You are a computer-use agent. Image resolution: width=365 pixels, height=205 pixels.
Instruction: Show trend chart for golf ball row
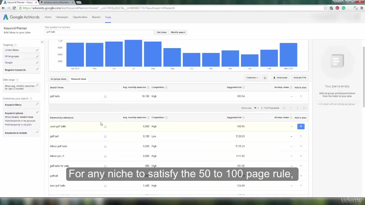click(x=106, y=136)
